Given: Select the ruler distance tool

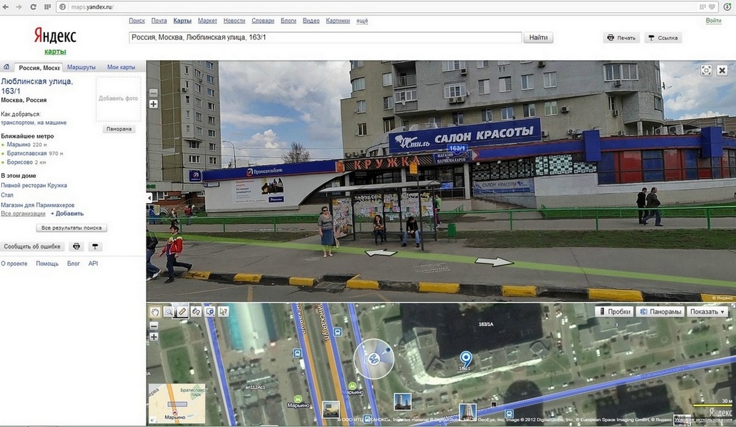Looking at the screenshot, I should point(182,311).
